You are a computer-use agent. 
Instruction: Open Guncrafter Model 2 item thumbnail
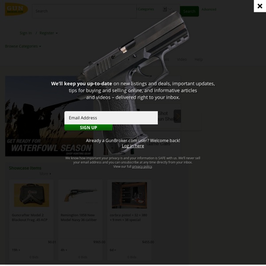point(31,195)
